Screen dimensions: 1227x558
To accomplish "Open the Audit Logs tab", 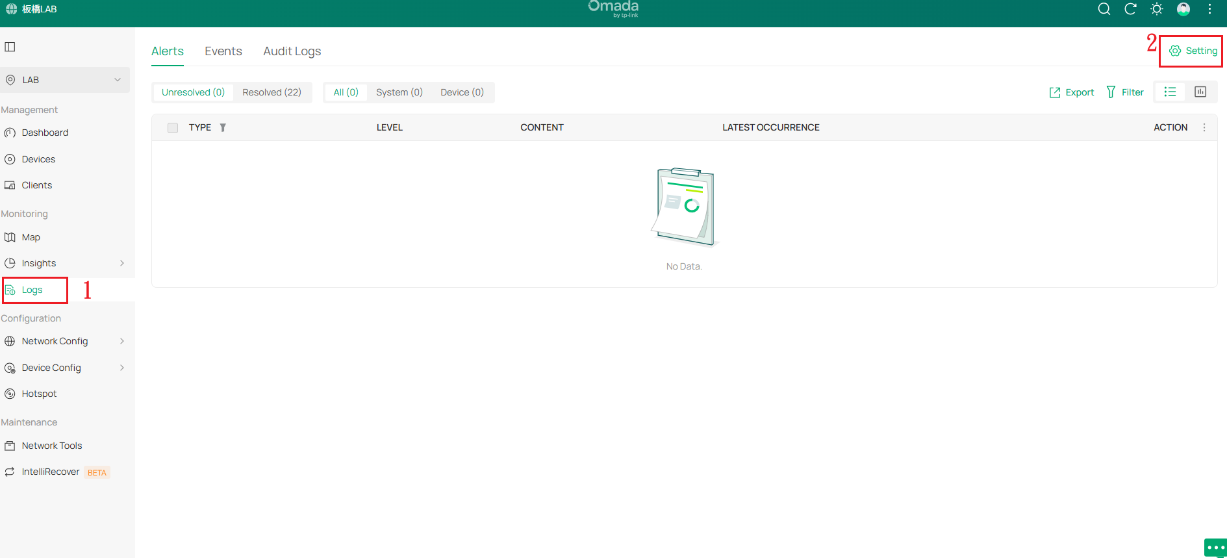I will point(292,51).
